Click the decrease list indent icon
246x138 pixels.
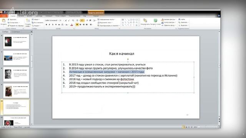(x=87, y=20)
